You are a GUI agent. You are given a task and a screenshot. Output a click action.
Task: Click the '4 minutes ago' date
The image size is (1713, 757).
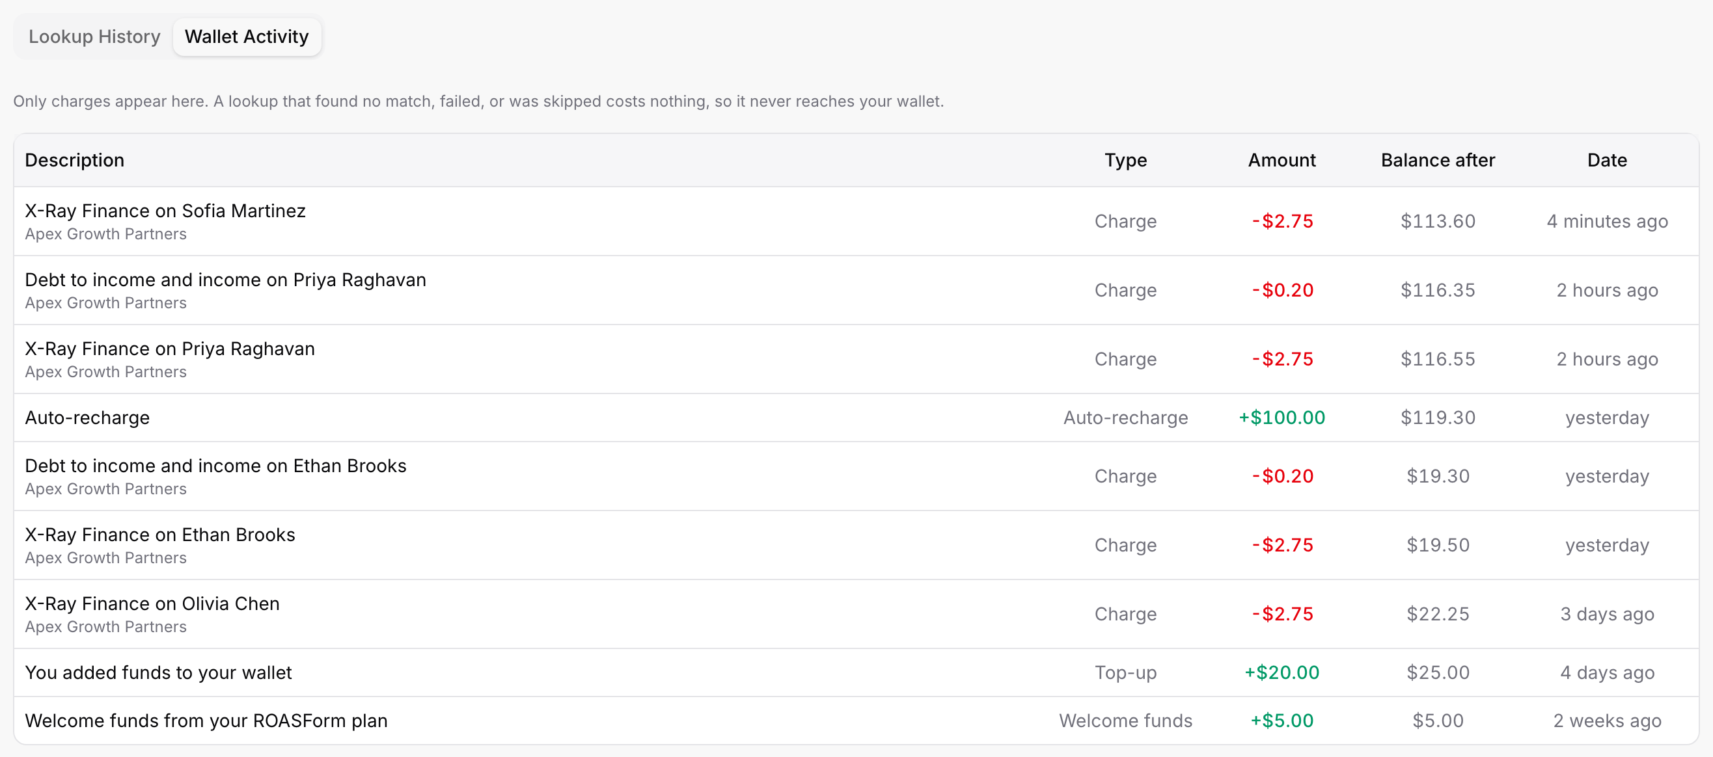pos(1607,221)
